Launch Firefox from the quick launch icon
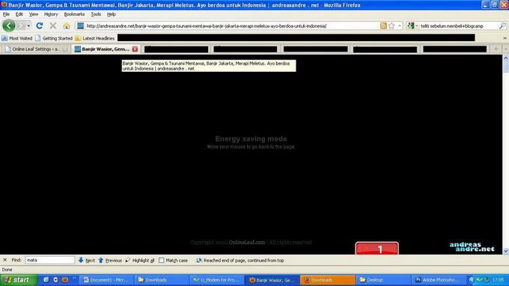The width and height of the screenshot is (509, 286). [x=65, y=280]
